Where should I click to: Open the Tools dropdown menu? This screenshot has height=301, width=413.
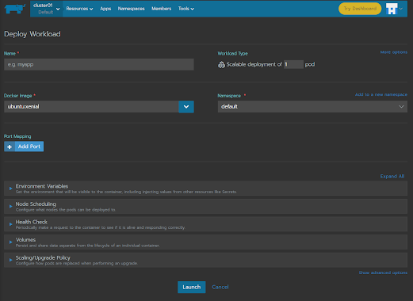(186, 9)
